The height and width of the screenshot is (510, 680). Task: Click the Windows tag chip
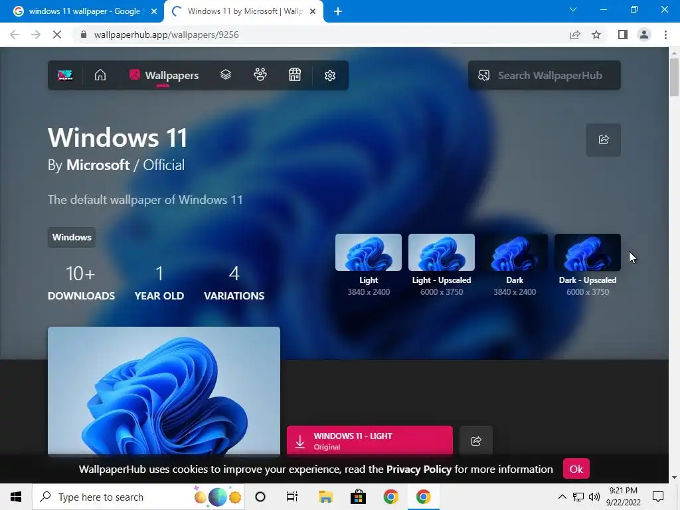(72, 237)
